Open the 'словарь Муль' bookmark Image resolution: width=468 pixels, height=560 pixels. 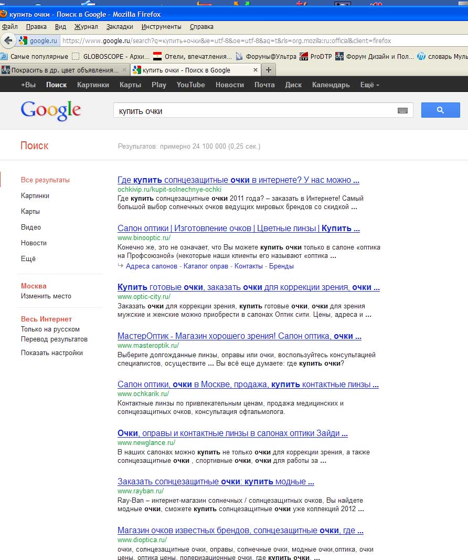click(x=442, y=56)
